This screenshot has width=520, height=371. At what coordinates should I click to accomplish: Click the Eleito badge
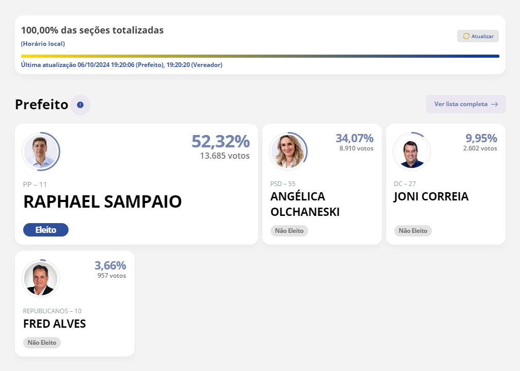[x=46, y=230]
